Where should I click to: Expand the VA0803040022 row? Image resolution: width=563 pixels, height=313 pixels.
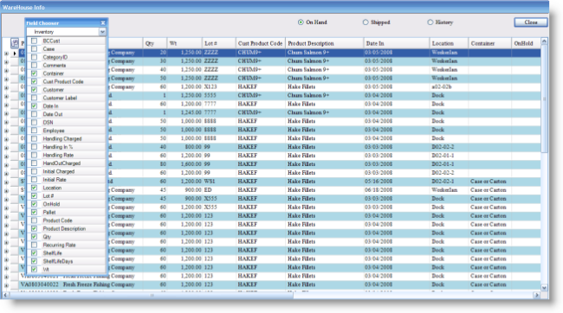tap(6, 285)
